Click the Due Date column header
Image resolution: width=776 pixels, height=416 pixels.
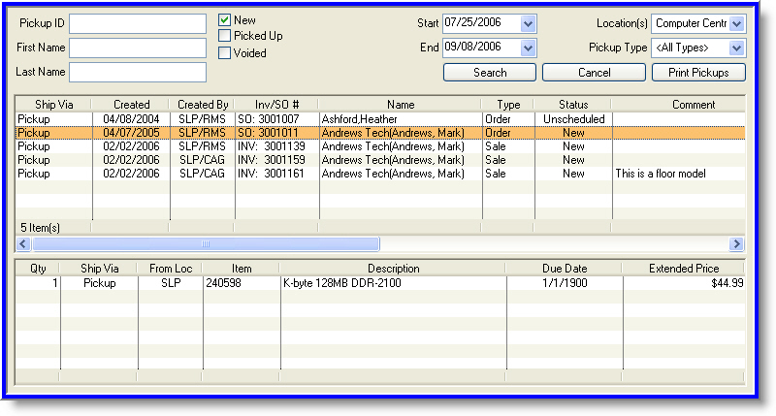(x=565, y=268)
